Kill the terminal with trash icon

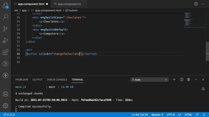188,80
